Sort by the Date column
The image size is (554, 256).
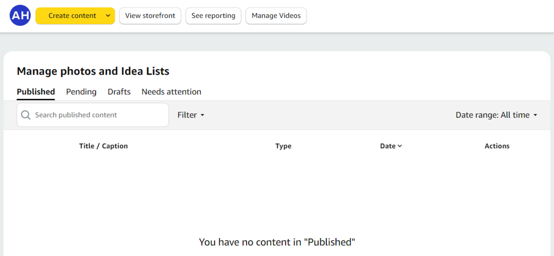point(391,146)
